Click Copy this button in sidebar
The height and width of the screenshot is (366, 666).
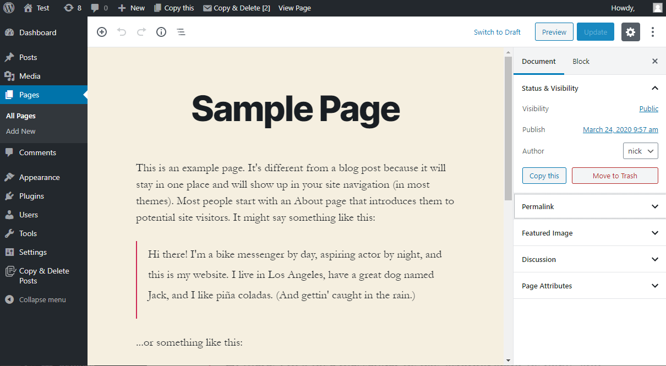click(x=544, y=176)
